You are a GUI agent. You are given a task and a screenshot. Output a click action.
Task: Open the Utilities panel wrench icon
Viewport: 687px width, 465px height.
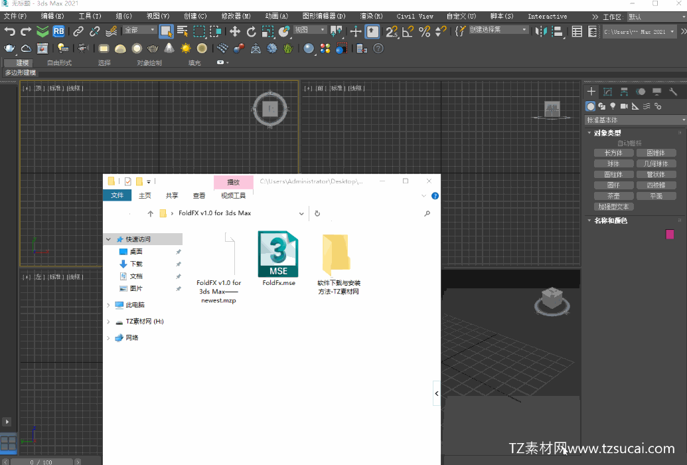673,92
